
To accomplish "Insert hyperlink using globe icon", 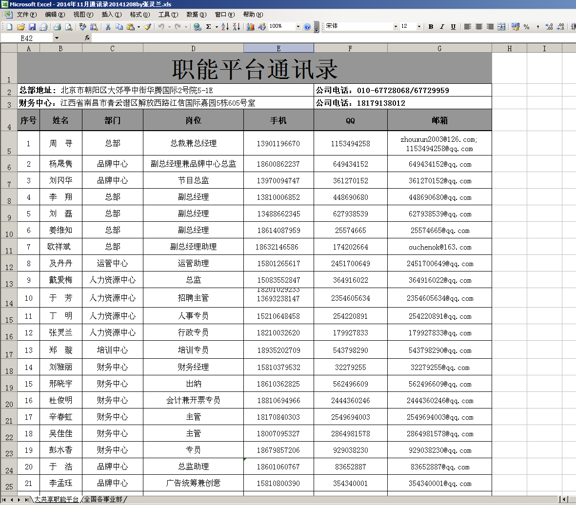I will 197,26.
